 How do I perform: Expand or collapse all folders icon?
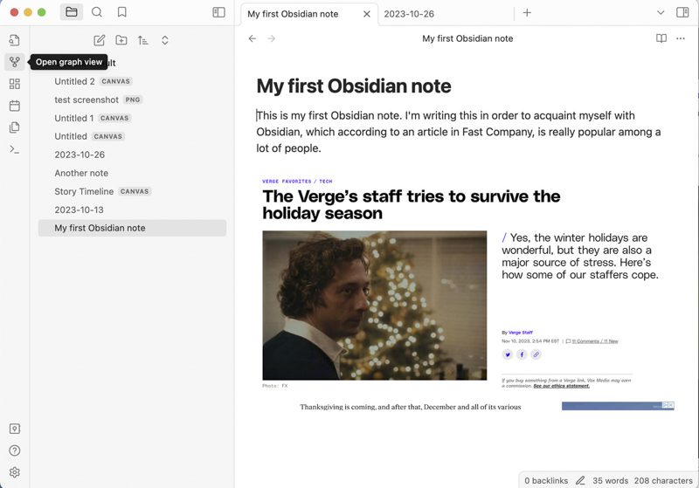point(164,40)
